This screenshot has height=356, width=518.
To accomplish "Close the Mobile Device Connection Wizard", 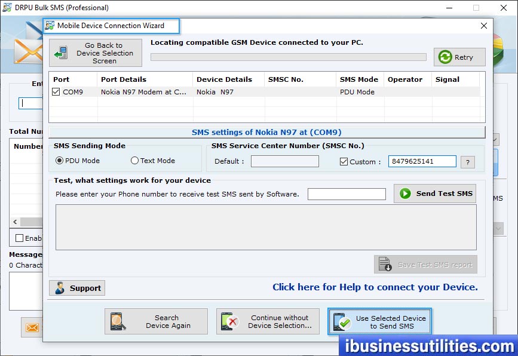I will 483,26.
